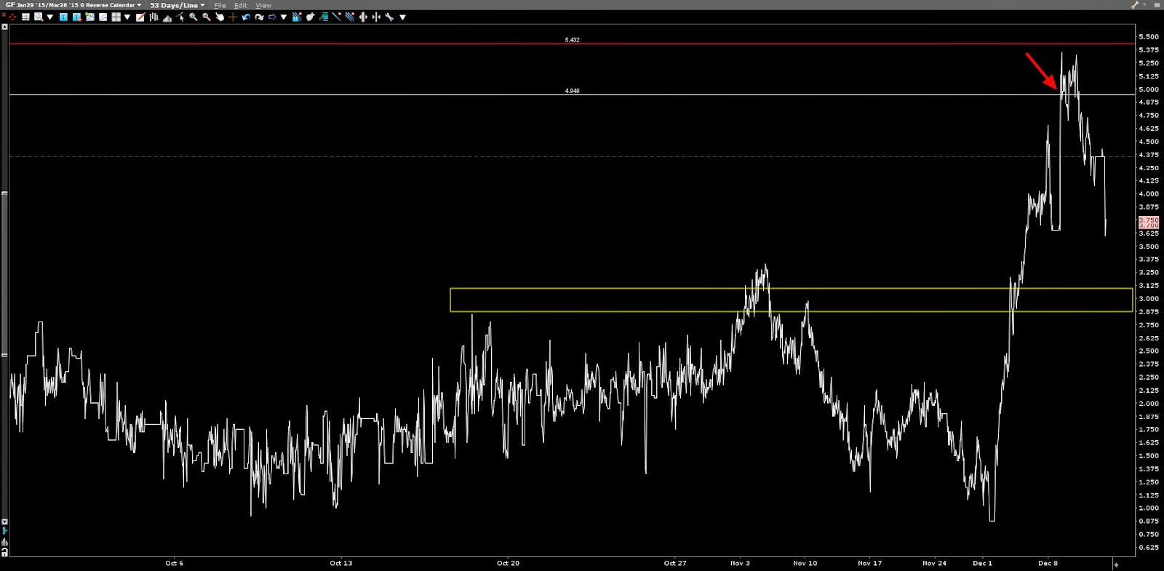Viewport: 1164px width, 571px height.
Task: Select the single trendline drawing tool
Action: click(337, 17)
